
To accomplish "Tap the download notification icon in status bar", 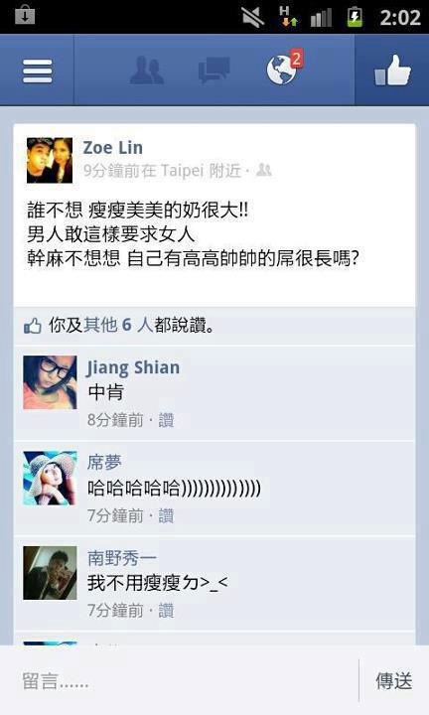I will [25, 15].
